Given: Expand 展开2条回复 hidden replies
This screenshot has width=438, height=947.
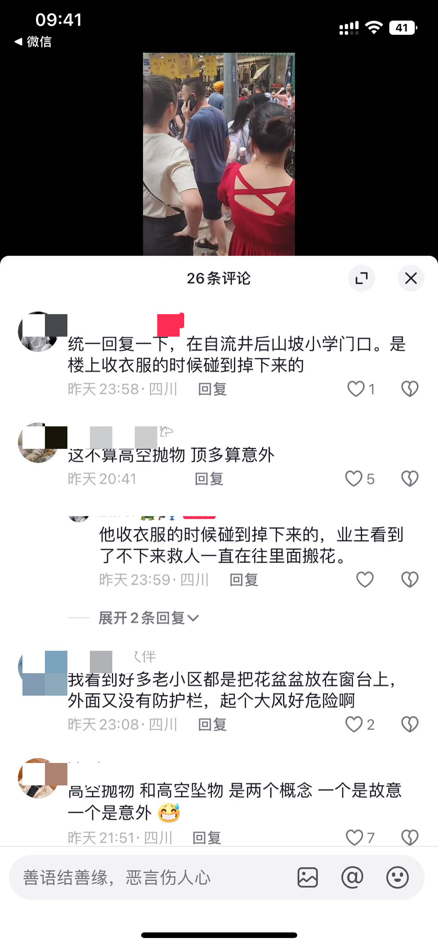Looking at the screenshot, I should pos(148,618).
